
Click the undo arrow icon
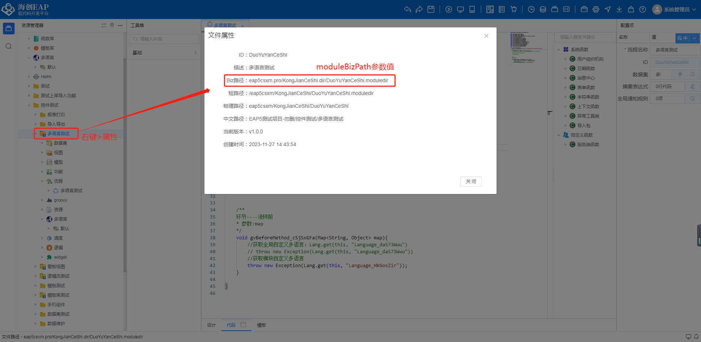(x=407, y=9)
